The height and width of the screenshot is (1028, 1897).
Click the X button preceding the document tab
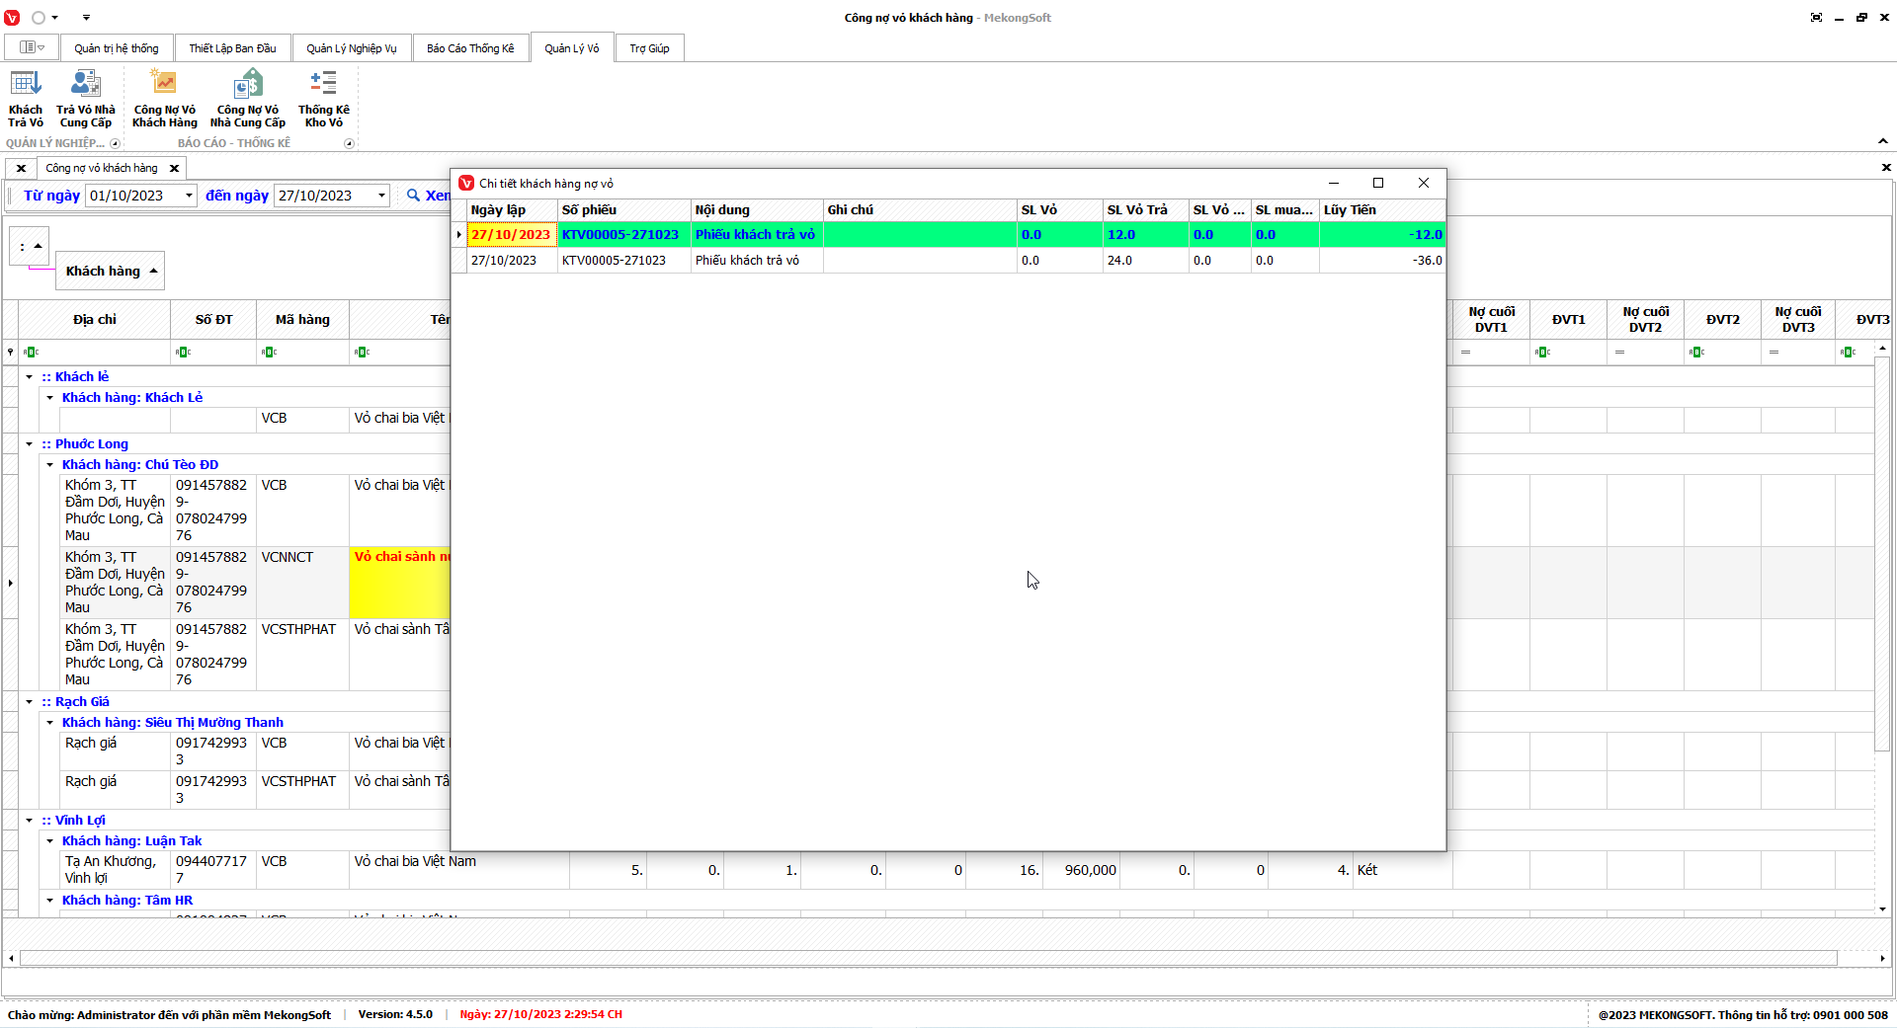21,168
